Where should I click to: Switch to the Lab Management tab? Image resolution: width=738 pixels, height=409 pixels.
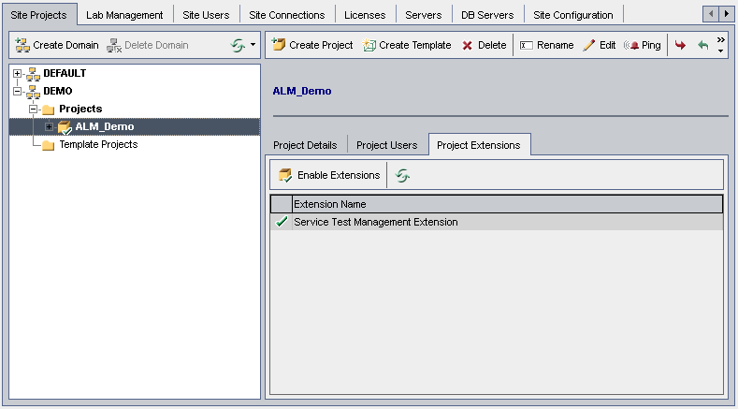(124, 15)
